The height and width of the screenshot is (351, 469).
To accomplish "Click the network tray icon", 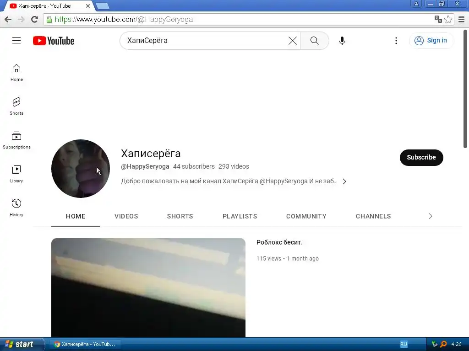I will pos(434,344).
